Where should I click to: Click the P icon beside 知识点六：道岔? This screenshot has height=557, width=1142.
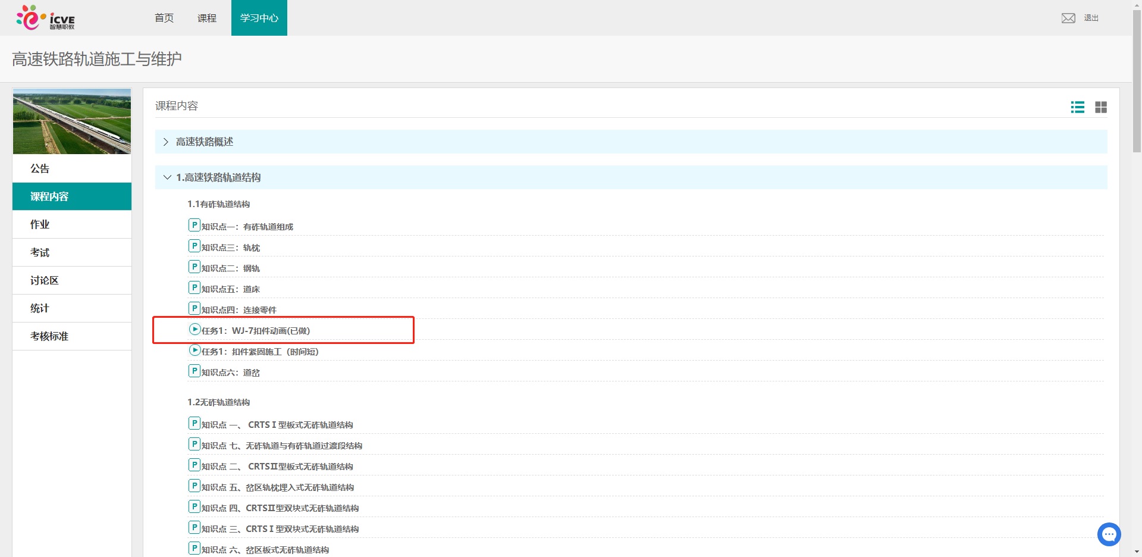[x=194, y=371]
